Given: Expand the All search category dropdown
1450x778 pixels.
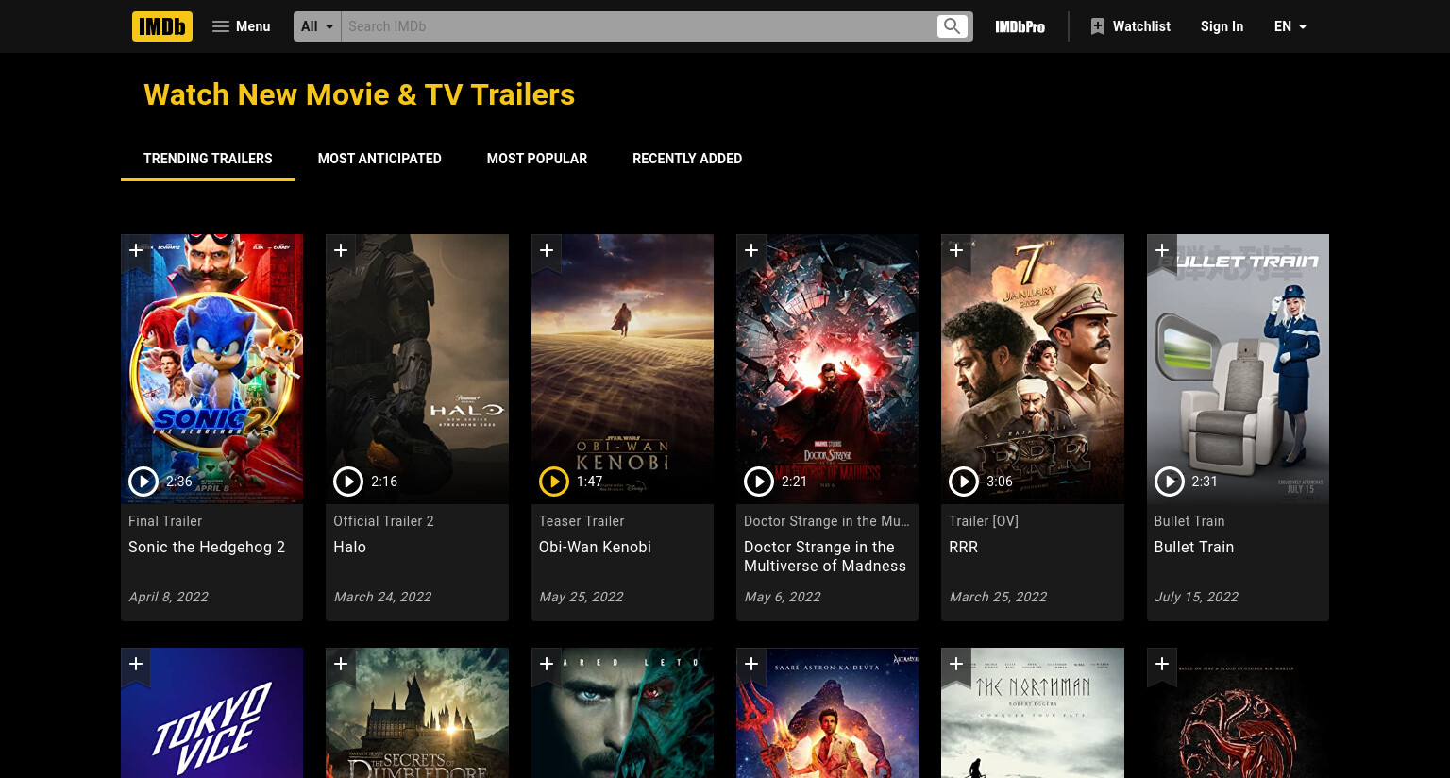Looking at the screenshot, I should [317, 26].
